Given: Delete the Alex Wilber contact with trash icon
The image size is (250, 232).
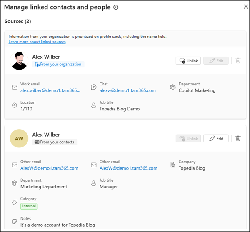Looking at the screenshot, I should pyautogui.click(x=238, y=138).
